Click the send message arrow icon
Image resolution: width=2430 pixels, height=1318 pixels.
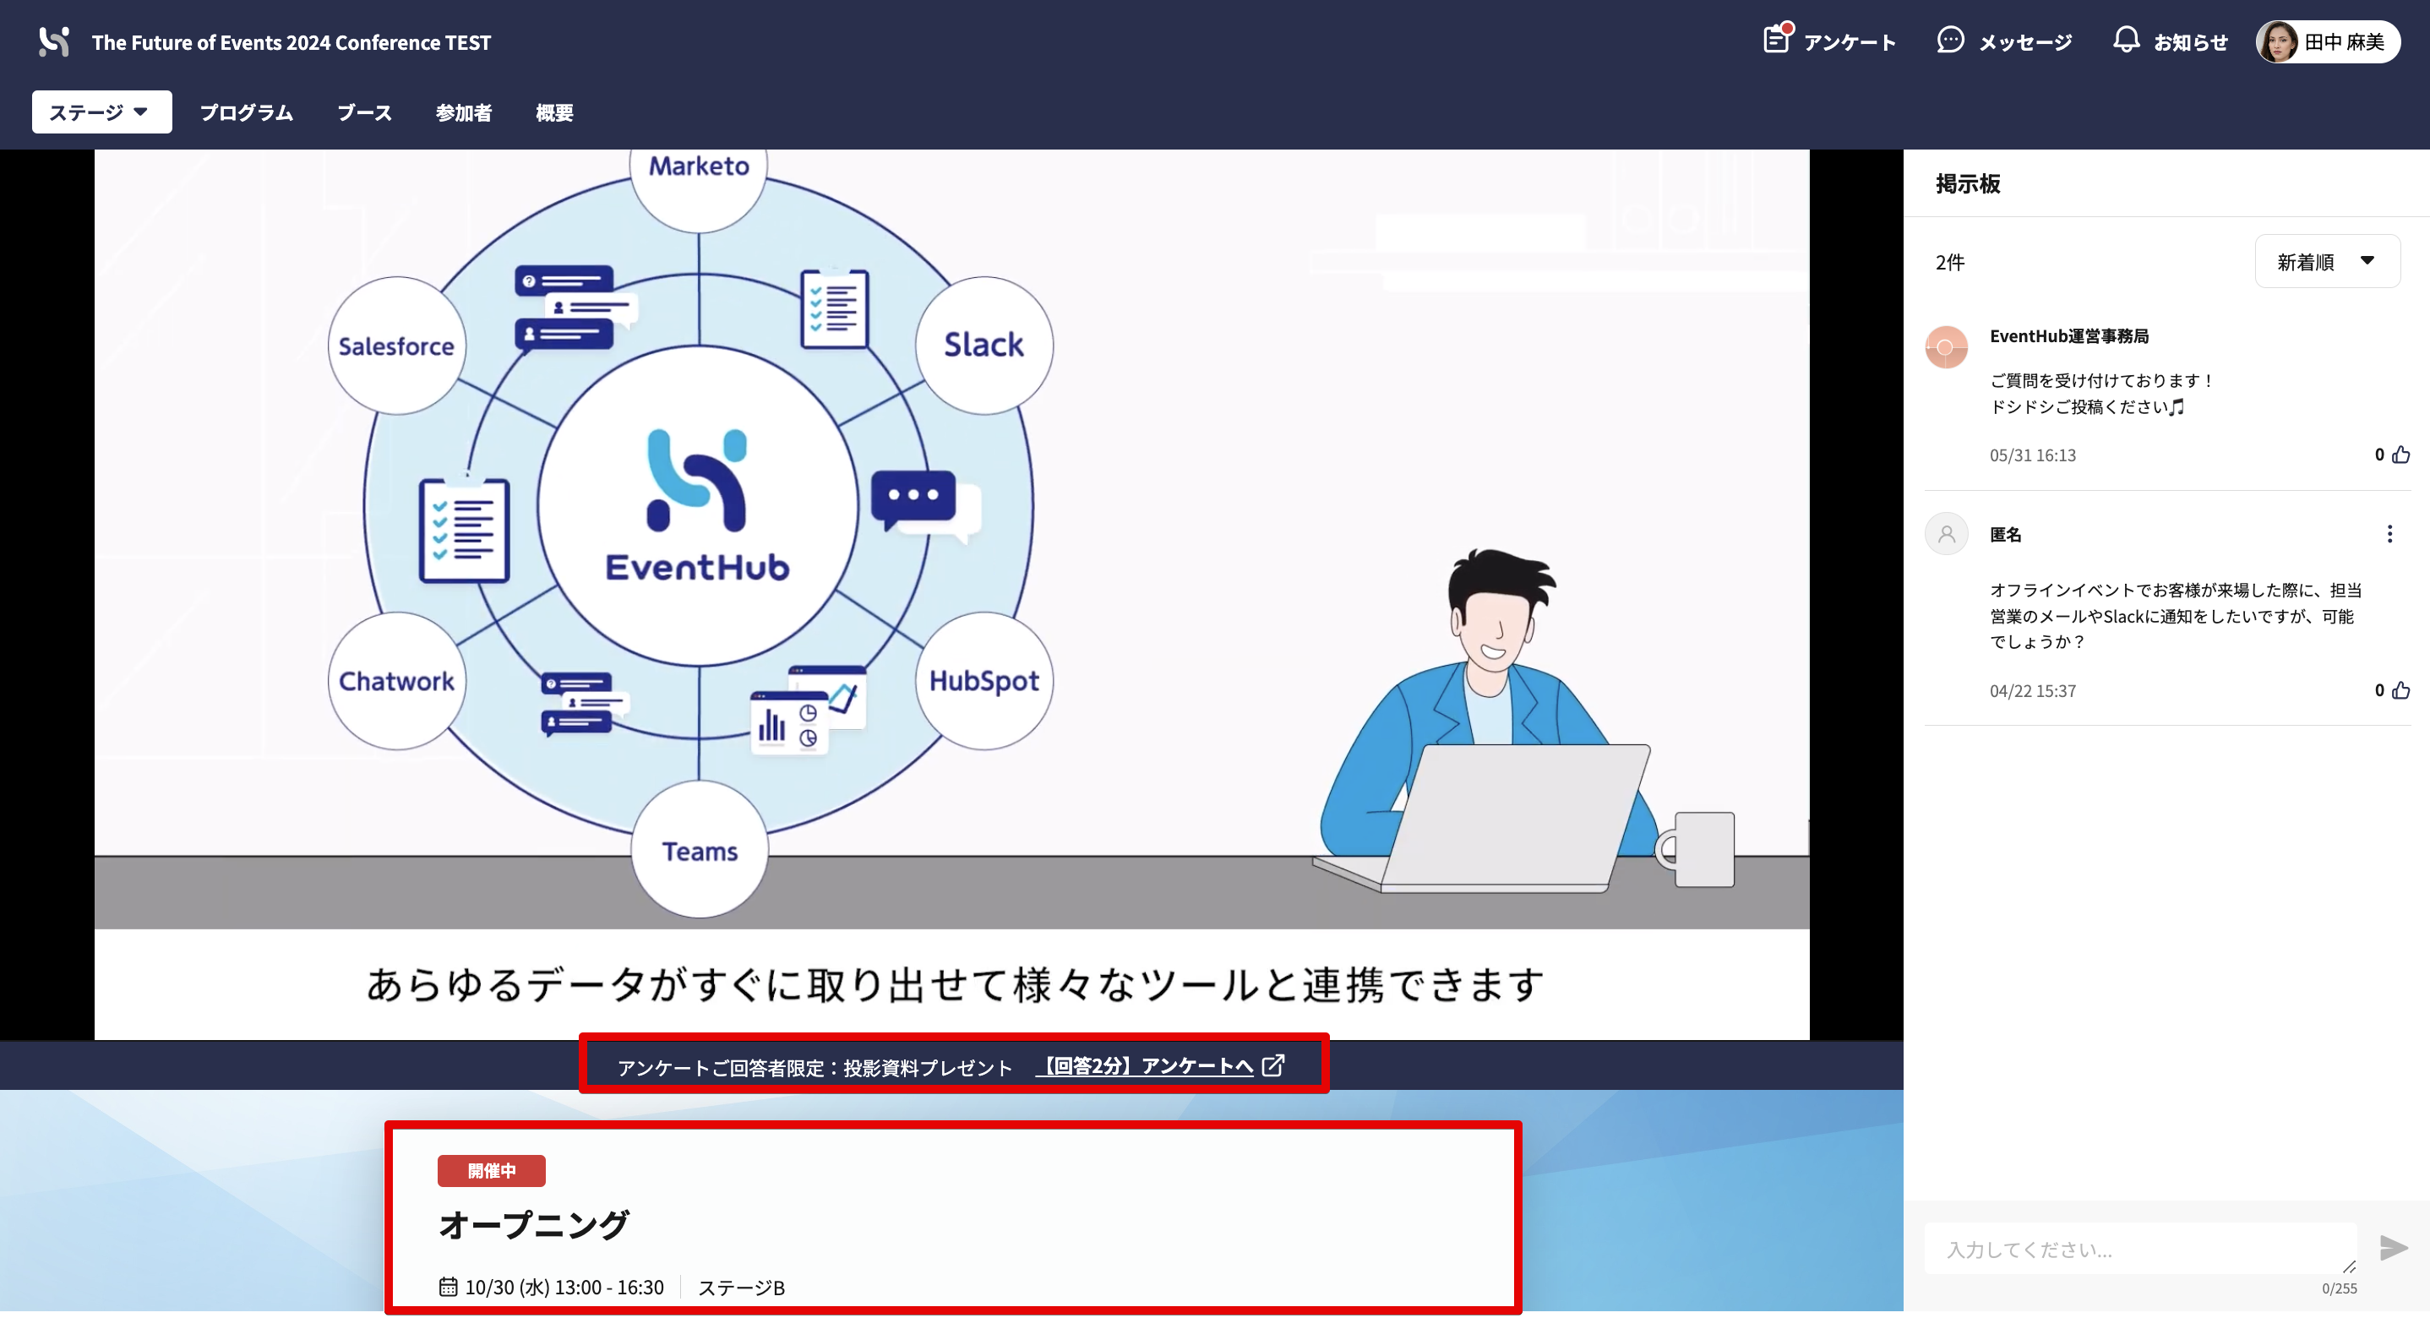tap(2392, 1247)
